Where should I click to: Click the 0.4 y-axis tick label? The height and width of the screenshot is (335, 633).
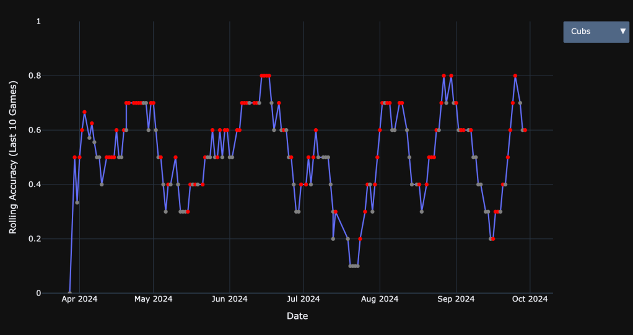coord(35,185)
